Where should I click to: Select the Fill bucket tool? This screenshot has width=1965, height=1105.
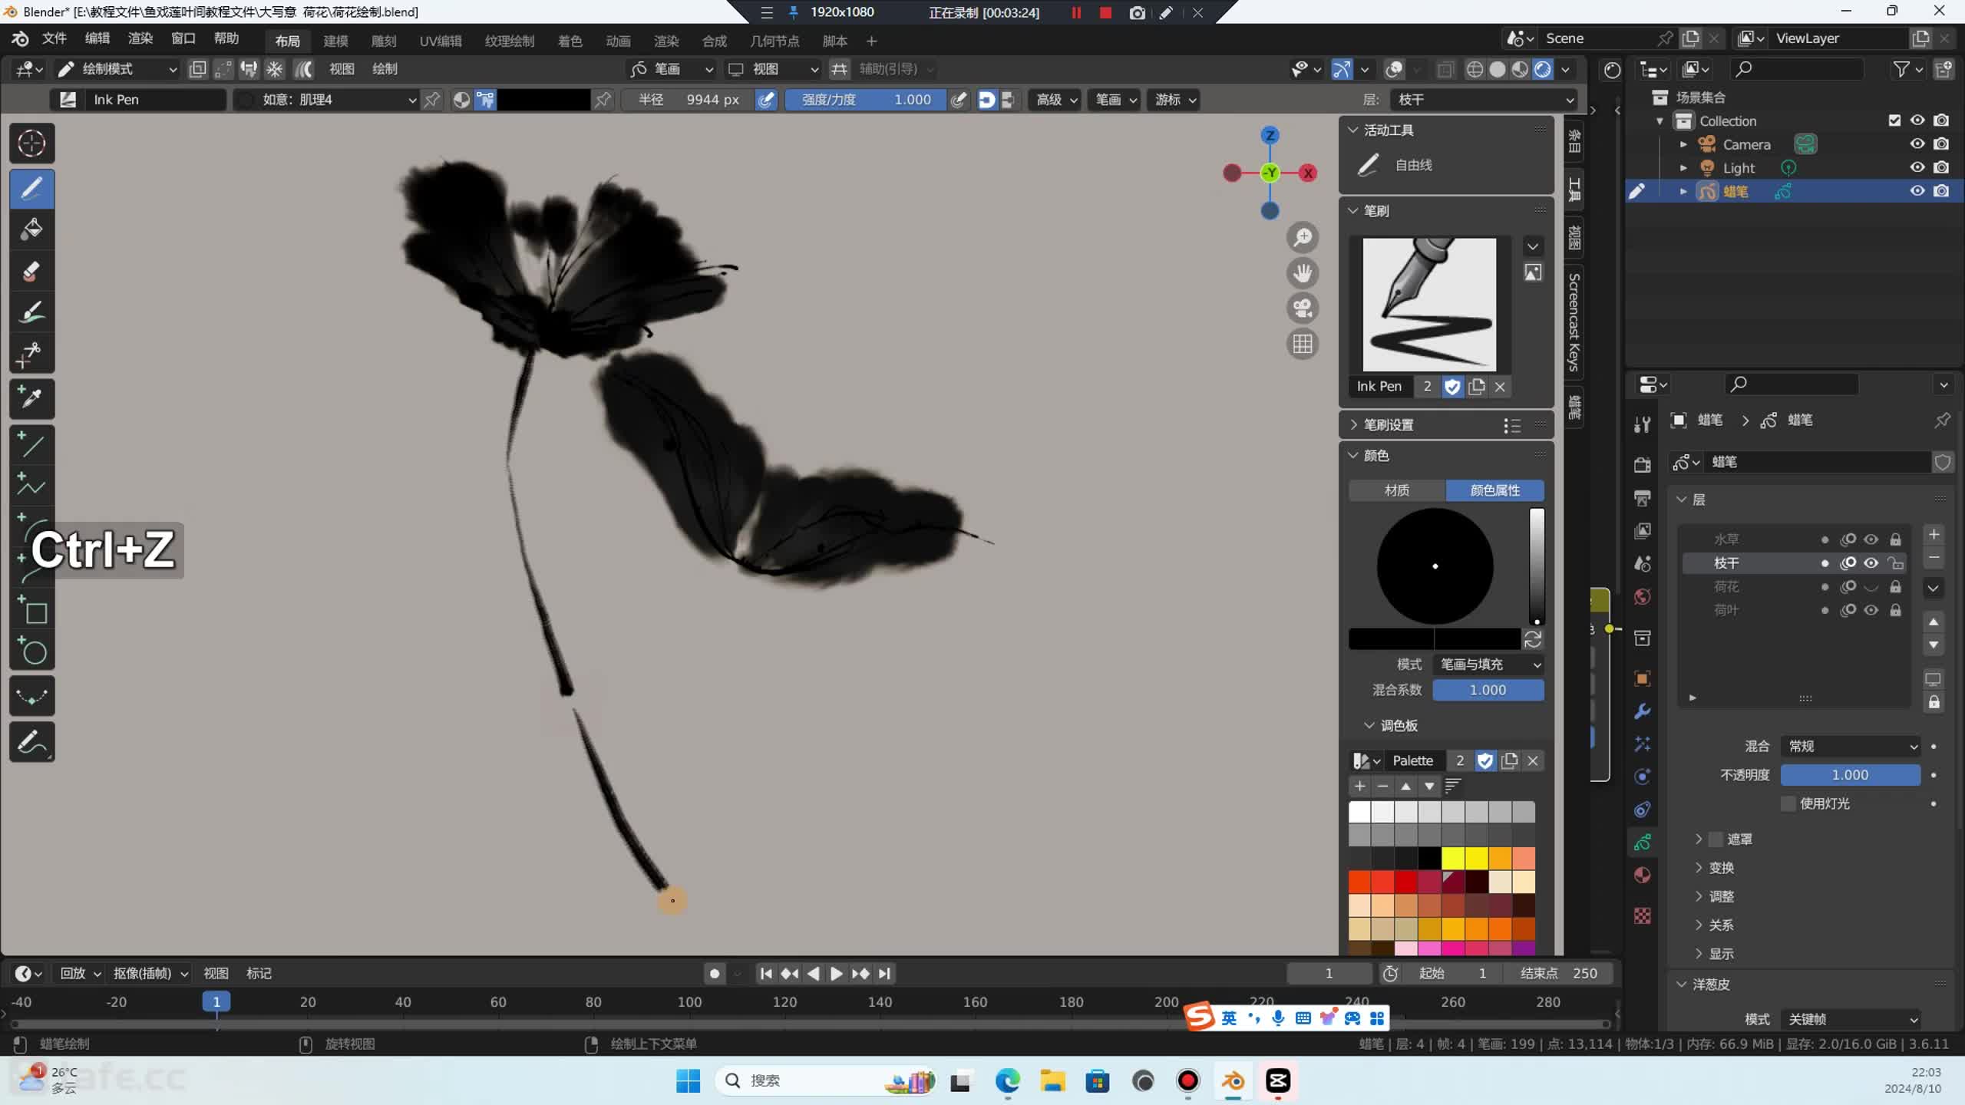[x=31, y=229]
